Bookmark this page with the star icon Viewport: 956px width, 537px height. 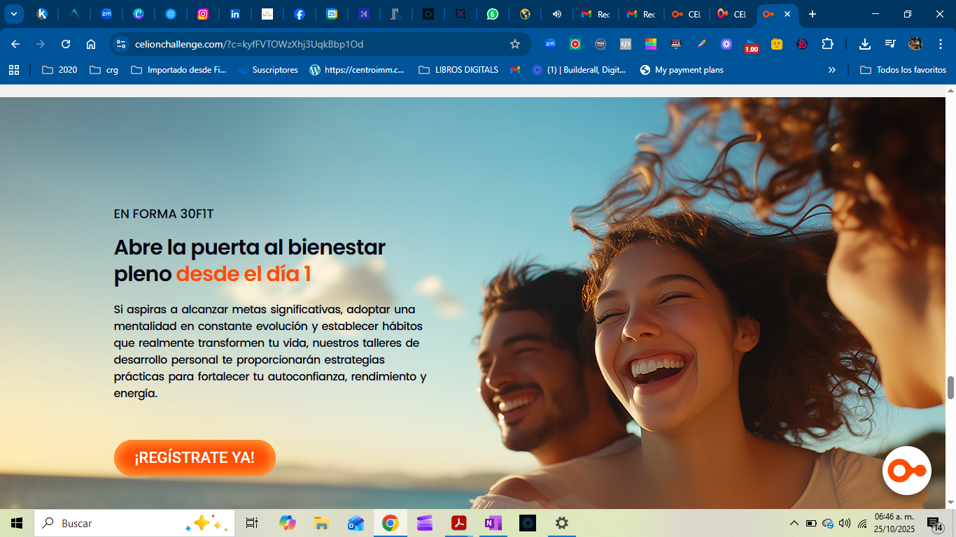tap(515, 44)
